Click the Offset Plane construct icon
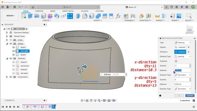Image resolution: width=197 pixels, height=111 pixels. point(142,16)
